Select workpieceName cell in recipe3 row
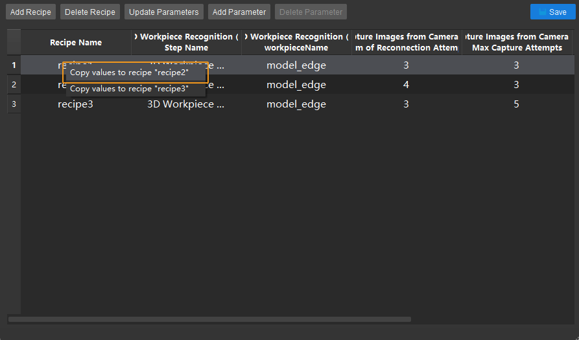579x340 pixels. click(296, 104)
